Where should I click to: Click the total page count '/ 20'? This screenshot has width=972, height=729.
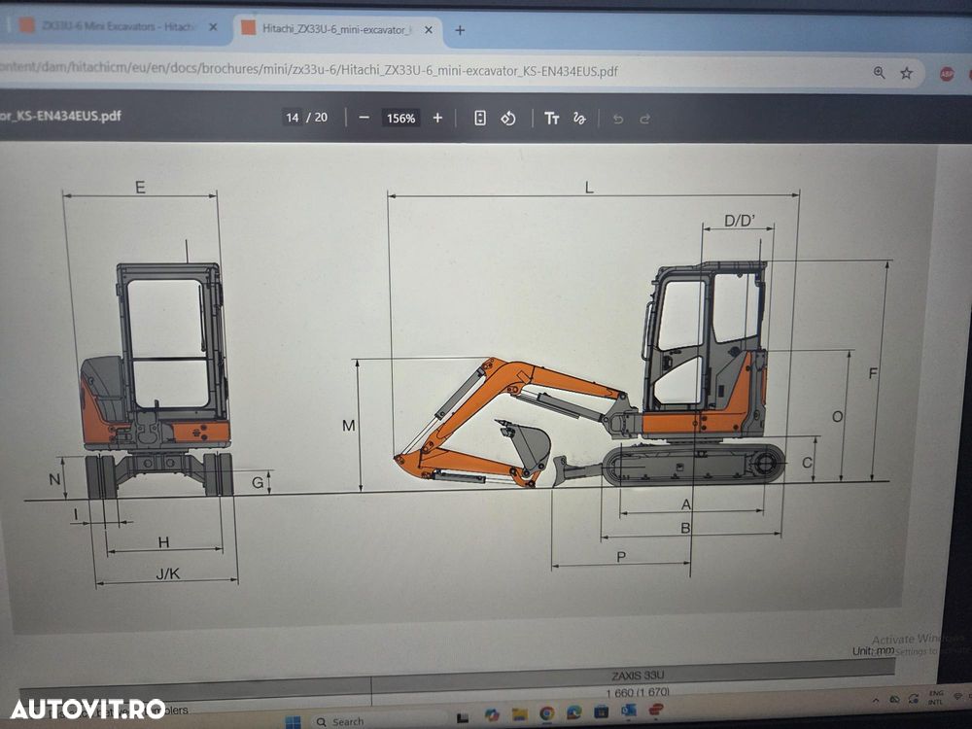coord(317,118)
